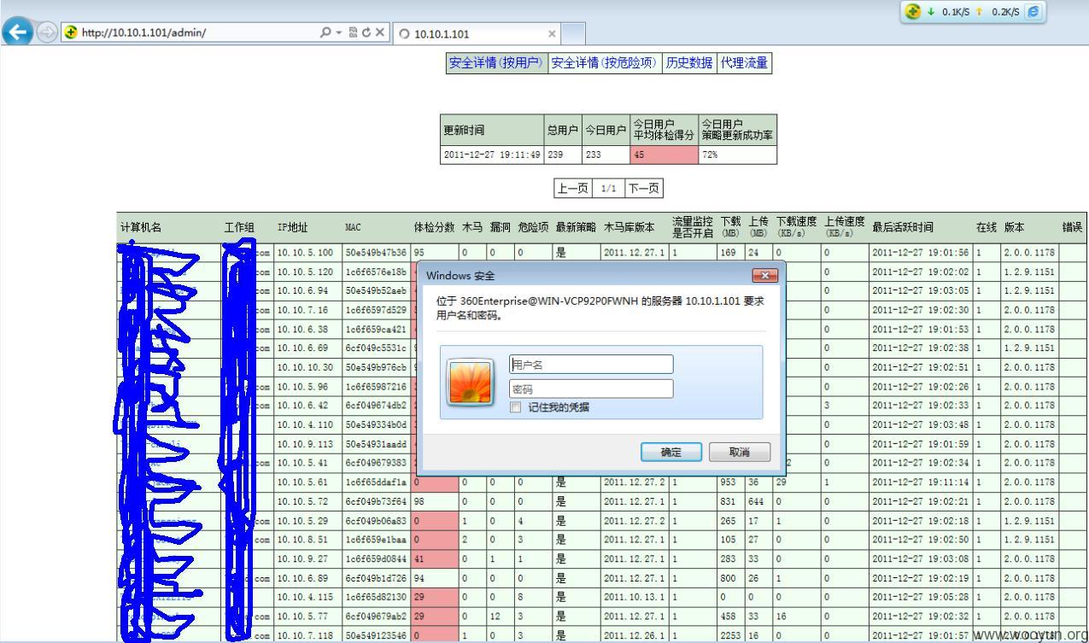Image resolution: width=1089 pixels, height=643 pixels.
Task: Click the 工作组 column header
Action: 240,227
